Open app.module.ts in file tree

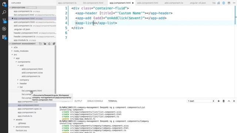coord(25,116)
